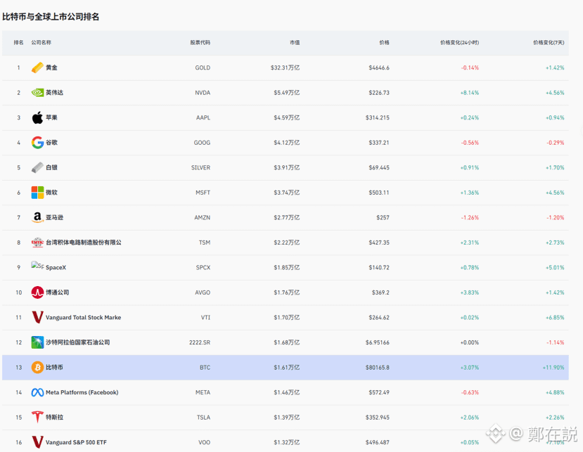Click the Broadcom logo icon
Image resolution: width=583 pixels, height=452 pixels.
click(x=37, y=292)
